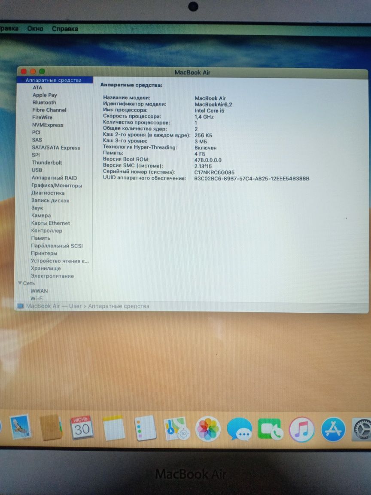Select WWAN under Сеть
The width and height of the screenshot is (371, 495).
(x=39, y=291)
